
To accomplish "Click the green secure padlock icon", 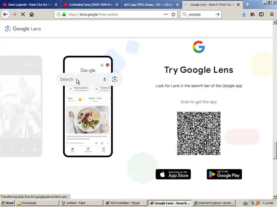I will [64, 15].
